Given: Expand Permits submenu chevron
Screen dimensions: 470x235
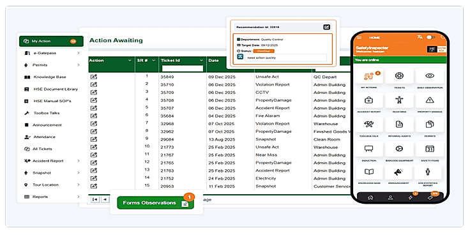Looking at the screenshot, I should 79,65.
